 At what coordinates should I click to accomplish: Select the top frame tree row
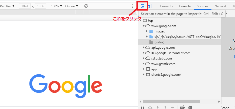[x=179, y=21]
